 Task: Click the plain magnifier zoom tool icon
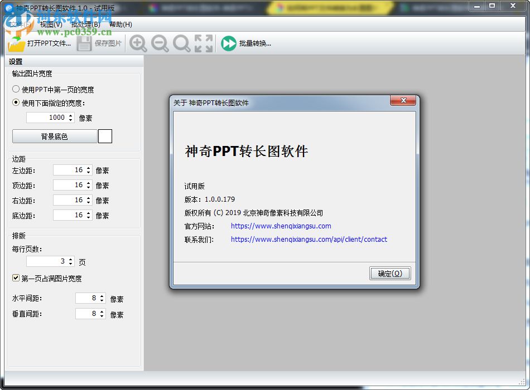[181, 43]
